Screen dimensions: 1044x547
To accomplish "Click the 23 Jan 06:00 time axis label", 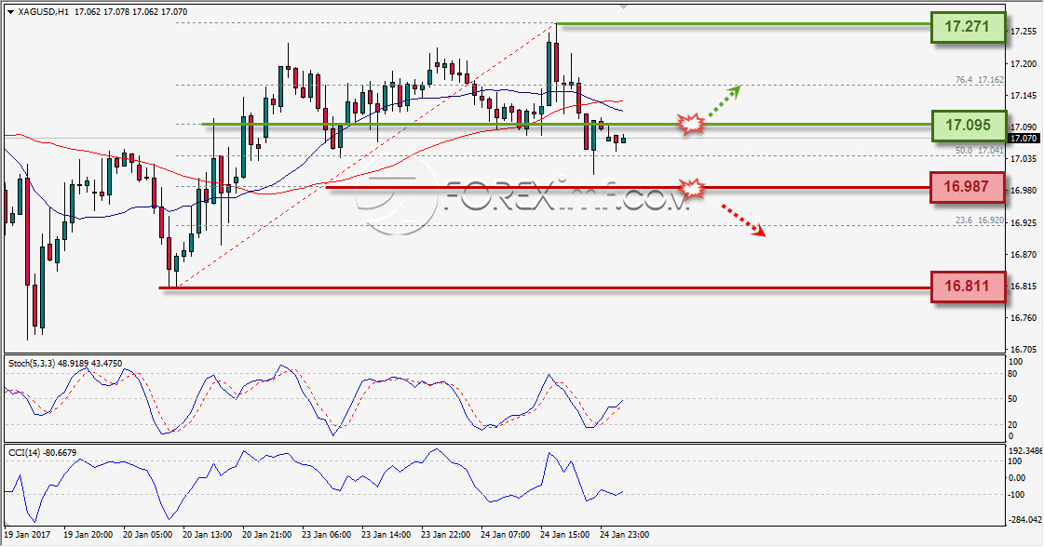I will (x=326, y=534).
